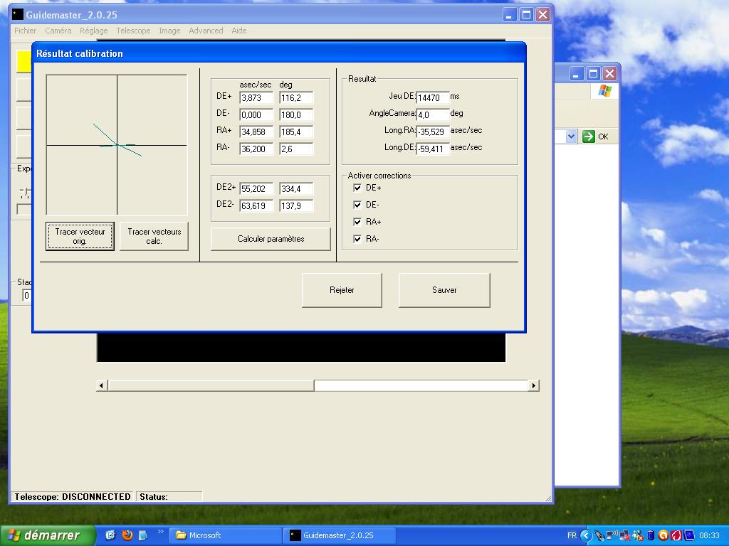Switch to Microsoft folder taskbar button
Screen dimensions: 729x546
click(224, 535)
